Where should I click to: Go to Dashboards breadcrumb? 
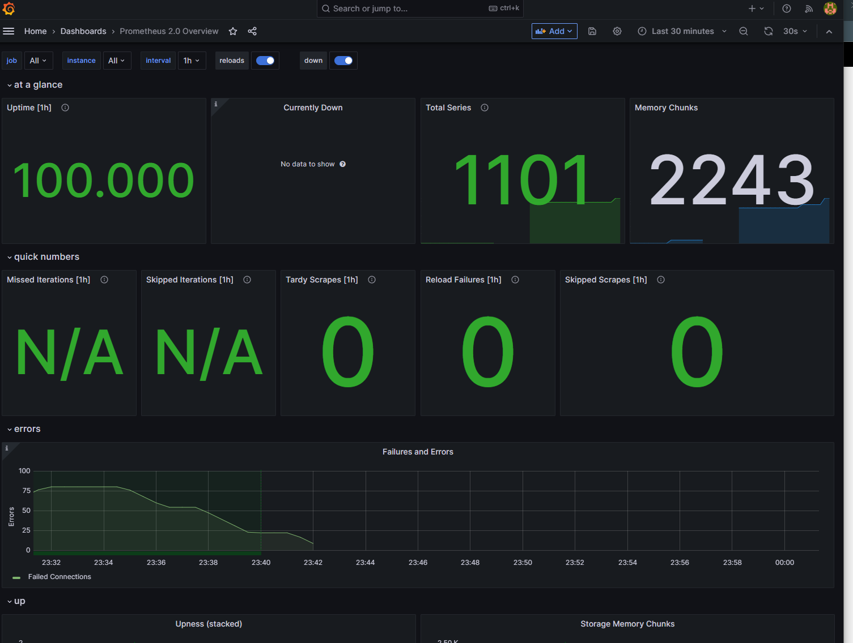pyautogui.click(x=83, y=31)
